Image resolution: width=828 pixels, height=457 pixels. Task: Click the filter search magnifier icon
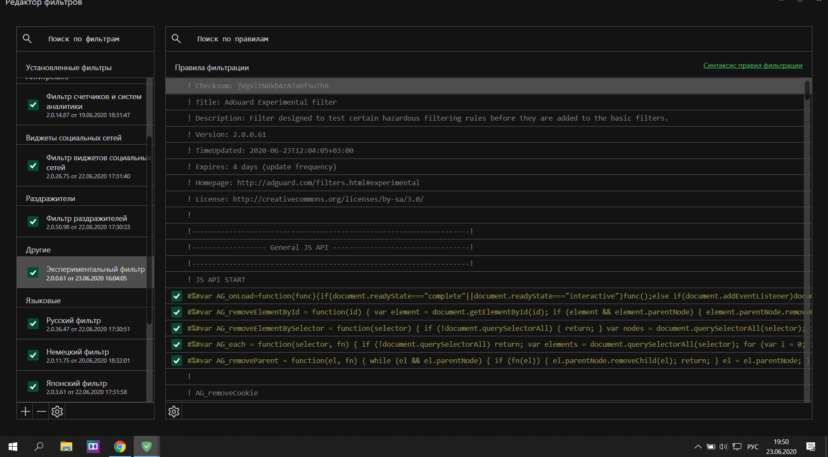click(x=27, y=39)
